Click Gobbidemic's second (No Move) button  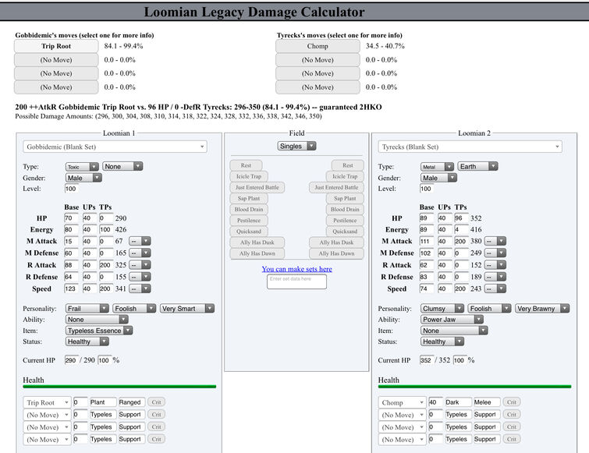[56, 60]
